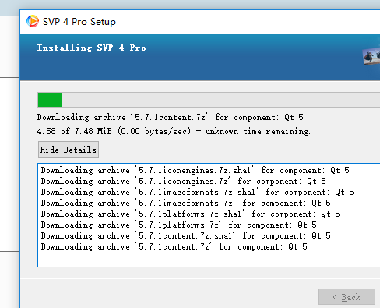Select the '5.7.1imageformats.7z' log entry
The height and width of the screenshot is (308, 380).
coord(186,203)
